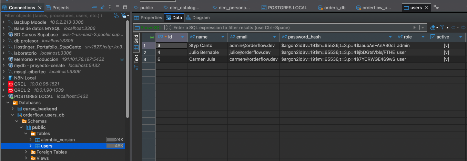This screenshot has height=161, width=467.
Task: Switch to the orders_db tab
Action: click(x=331, y=8)
